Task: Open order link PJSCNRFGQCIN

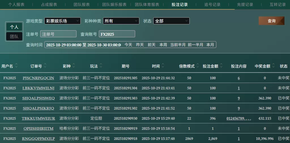Action: click(38, 78)
